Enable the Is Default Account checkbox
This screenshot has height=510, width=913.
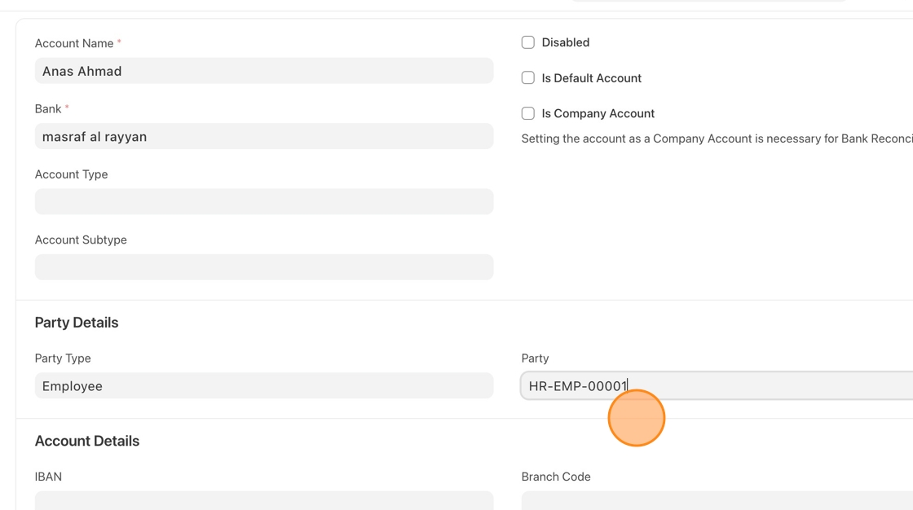(x=528, y=78)
